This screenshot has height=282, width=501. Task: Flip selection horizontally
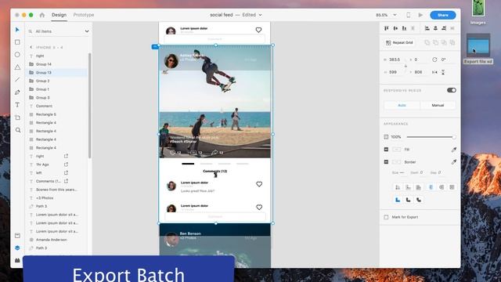click(434, 72)
